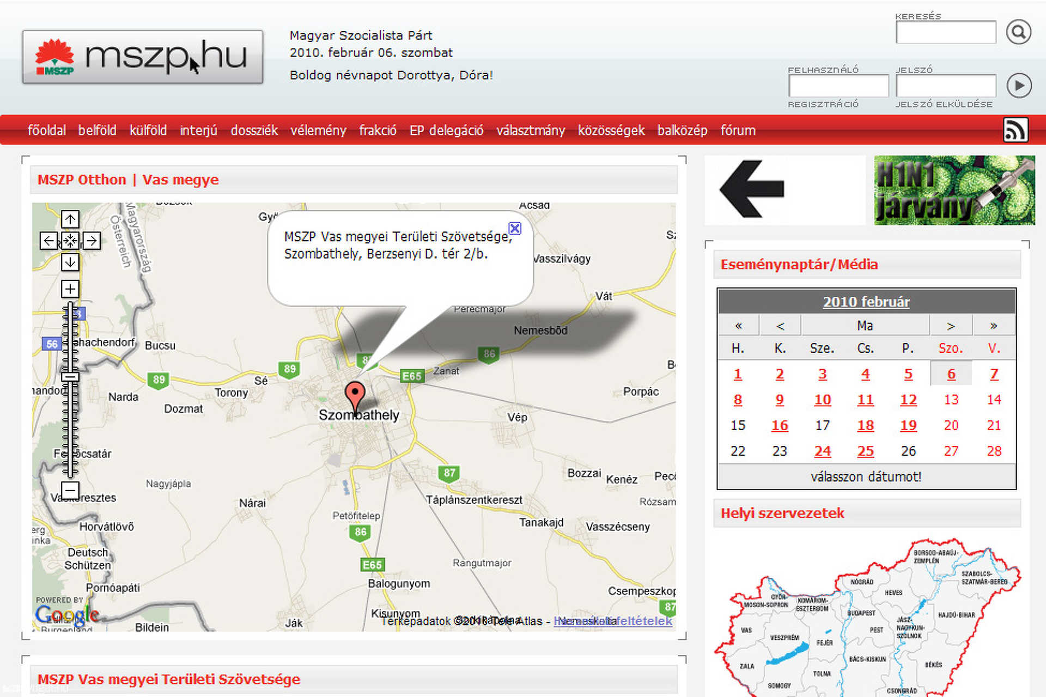Click MSZP Vas megyei Területi Szövetsége heading
This screenshot has width=1046, height=697.
point(169,680)
